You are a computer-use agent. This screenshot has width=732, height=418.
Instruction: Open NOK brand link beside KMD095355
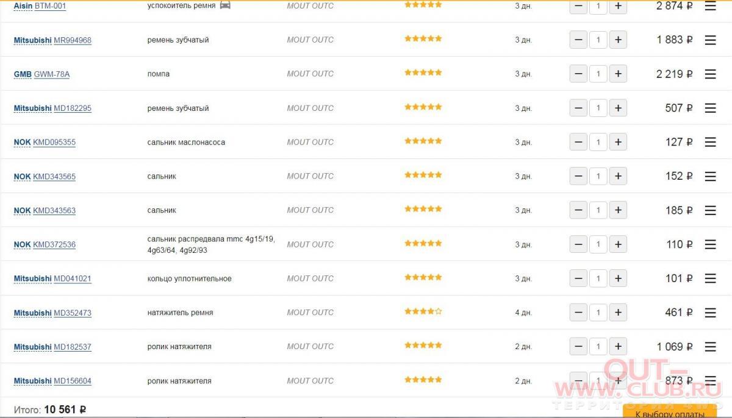22,143
